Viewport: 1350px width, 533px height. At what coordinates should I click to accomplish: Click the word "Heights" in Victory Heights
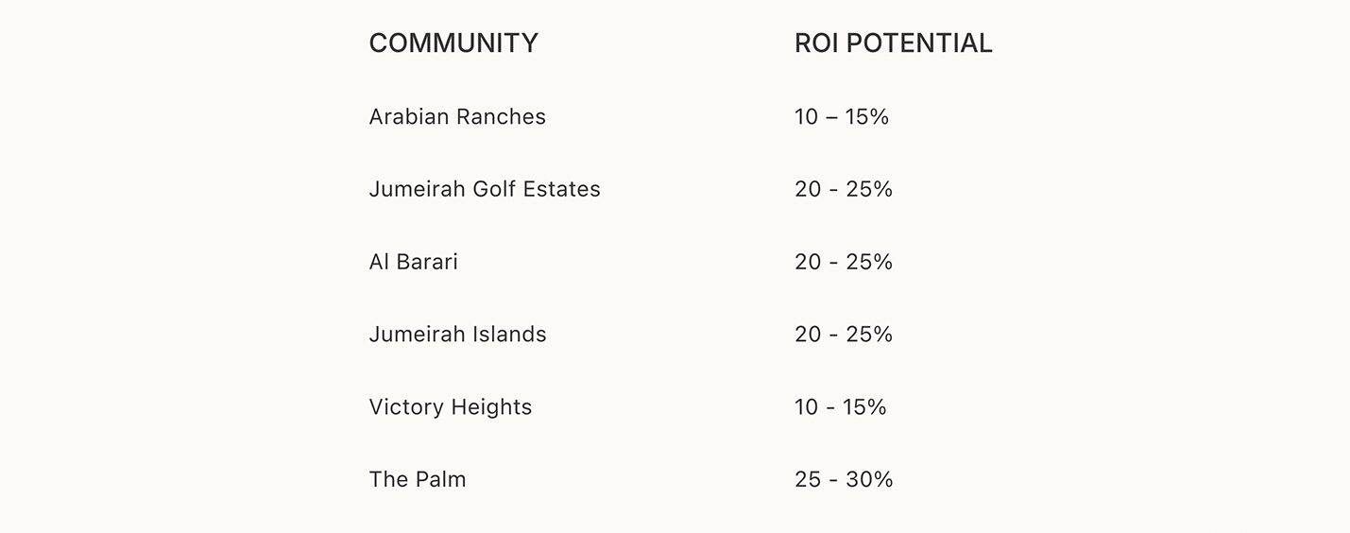(x=491, y=407)
